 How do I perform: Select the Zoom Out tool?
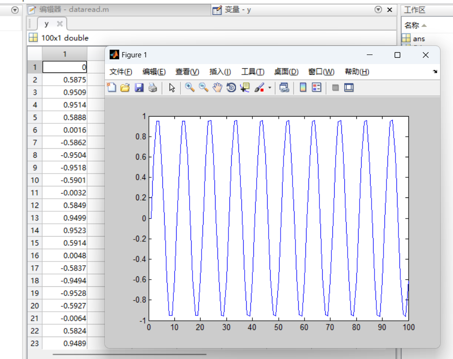[x=203, y=87]
